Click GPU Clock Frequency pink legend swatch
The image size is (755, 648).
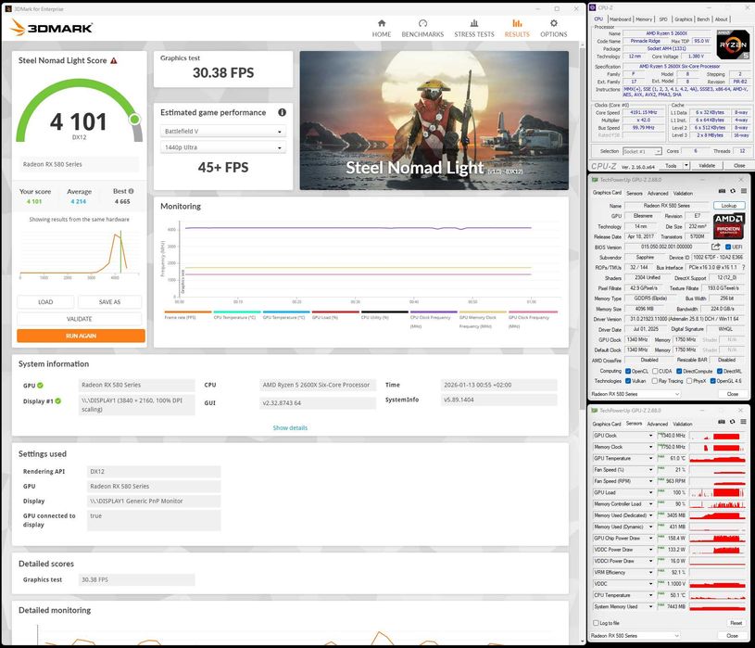(533, 312)
